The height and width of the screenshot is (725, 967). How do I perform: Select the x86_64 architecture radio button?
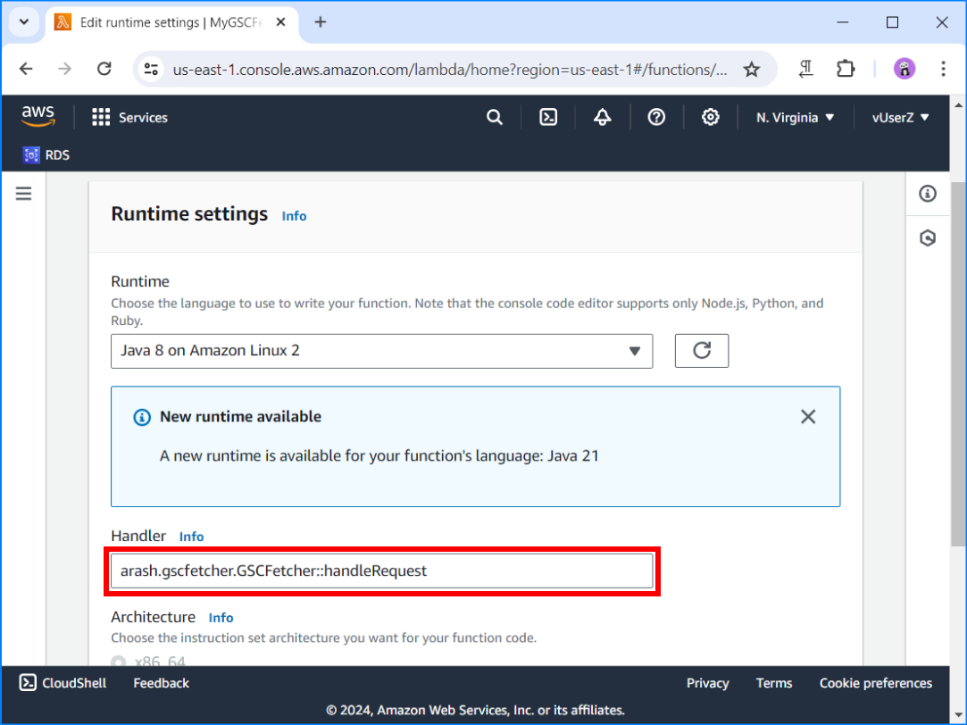(117, 662)
